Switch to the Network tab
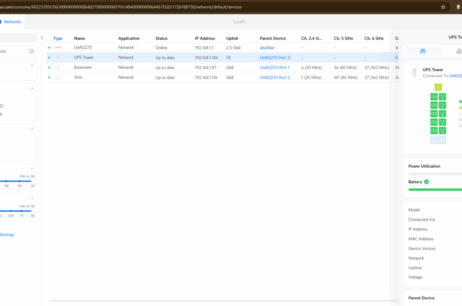The image size is (462, 306). (x=12, y=21)
